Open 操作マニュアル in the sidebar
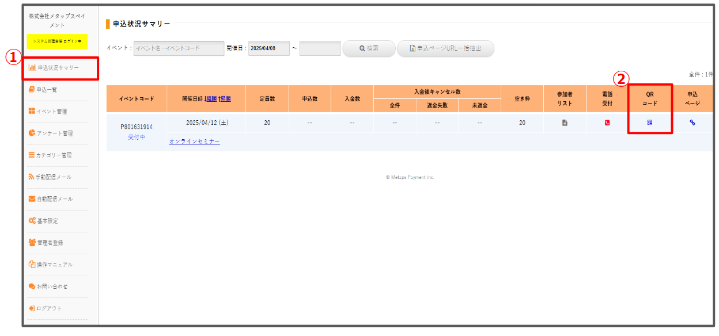This screenshot has height=336, width=719. [x=54, y=265]
